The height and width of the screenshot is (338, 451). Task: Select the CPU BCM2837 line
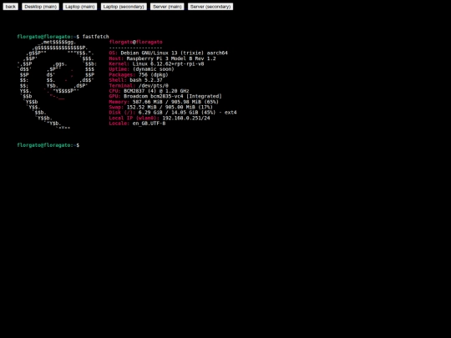149,91
